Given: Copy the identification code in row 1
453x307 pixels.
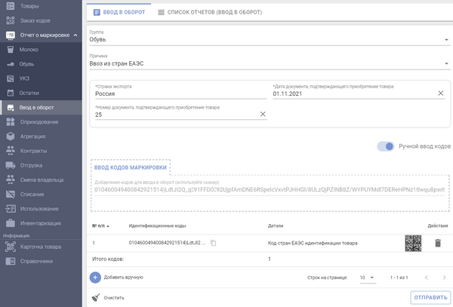Looking at the screenshot, I should tap(213, 243).
